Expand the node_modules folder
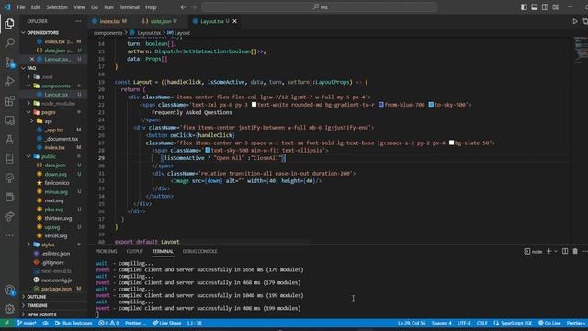 pos(28,103)
